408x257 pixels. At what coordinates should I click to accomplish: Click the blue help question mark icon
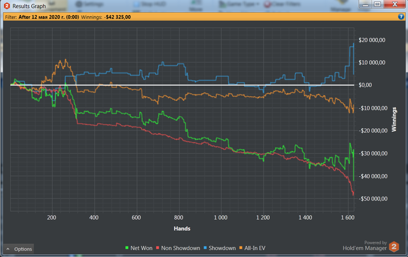click(401, 17)
